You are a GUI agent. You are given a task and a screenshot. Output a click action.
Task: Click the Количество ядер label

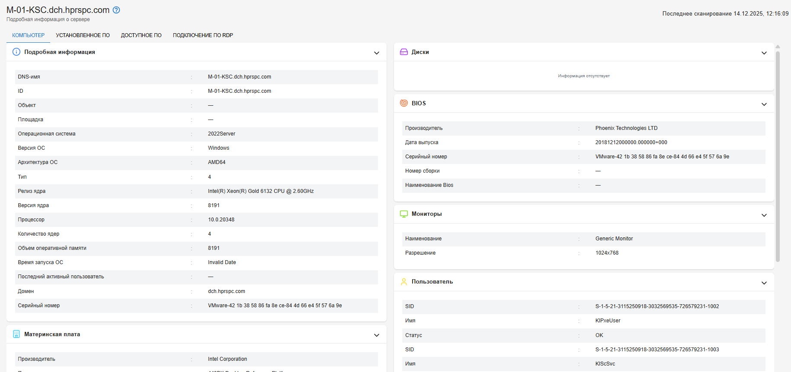click(38, 234)
